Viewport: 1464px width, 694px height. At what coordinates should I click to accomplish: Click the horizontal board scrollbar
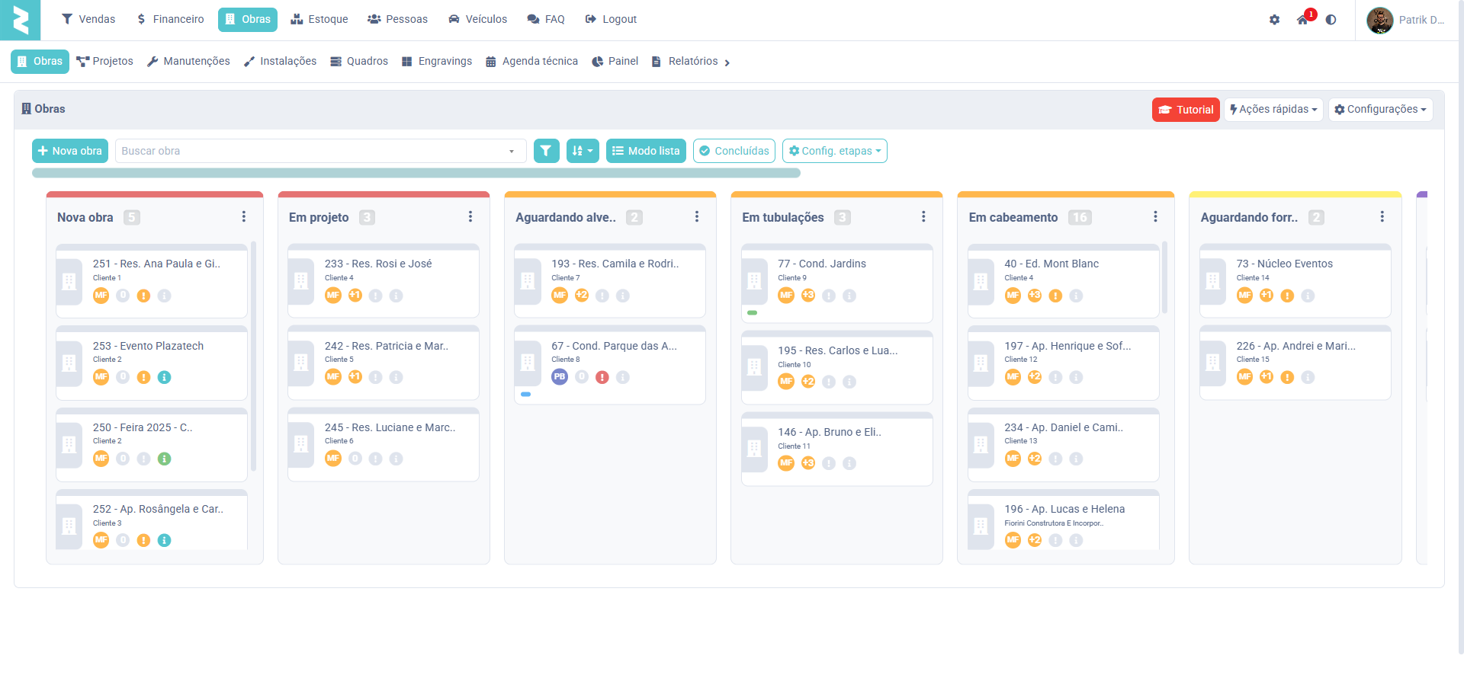(416, 174)
